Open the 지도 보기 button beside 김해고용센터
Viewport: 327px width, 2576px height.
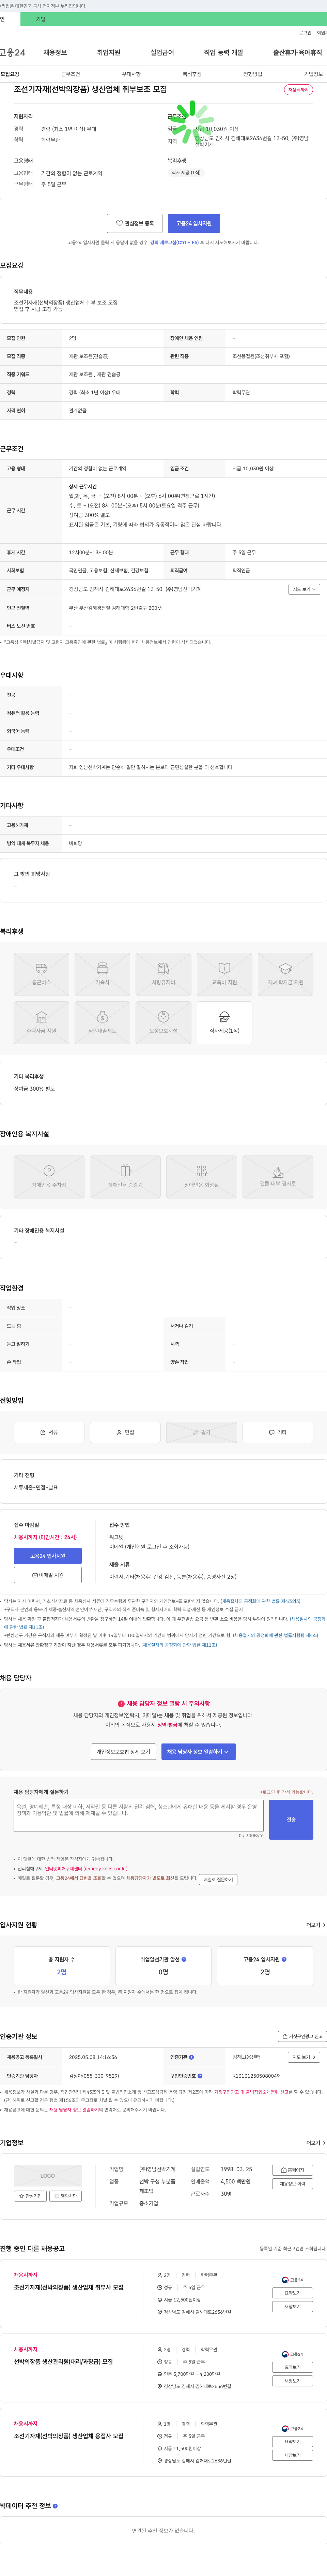point(304,2057)
